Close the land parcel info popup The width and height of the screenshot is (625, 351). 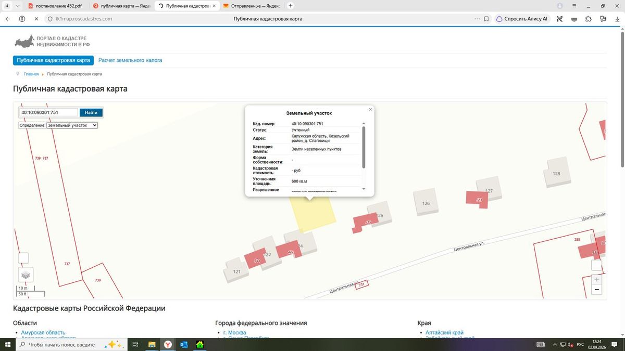click(x=370, y=109)
